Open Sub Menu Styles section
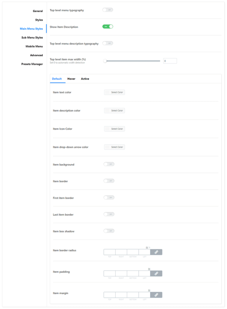This screenshot has height=309, width=227. [32, 38]
